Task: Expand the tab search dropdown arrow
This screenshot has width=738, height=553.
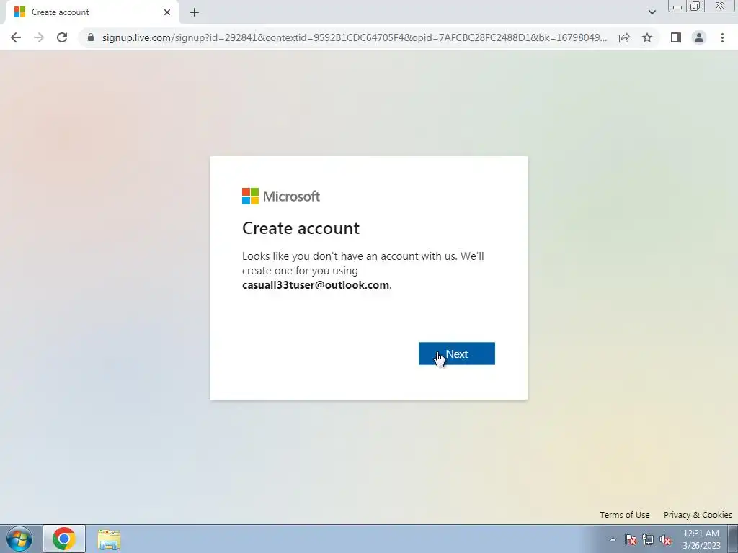Action: click(x=652, y=12)
